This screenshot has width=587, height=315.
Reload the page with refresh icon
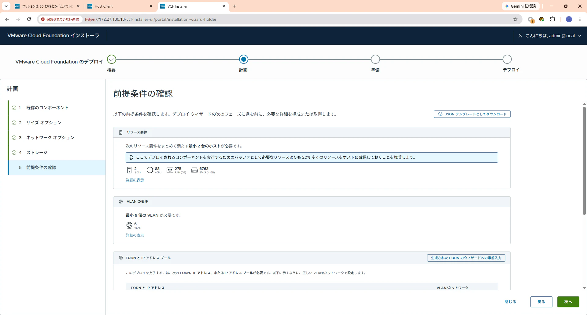coord(29,19)
